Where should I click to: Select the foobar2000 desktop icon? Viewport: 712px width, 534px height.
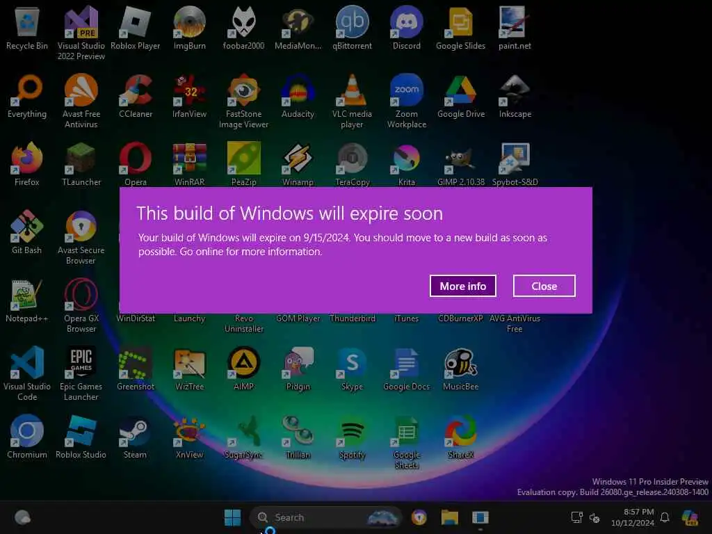click(x=243, y=28)
